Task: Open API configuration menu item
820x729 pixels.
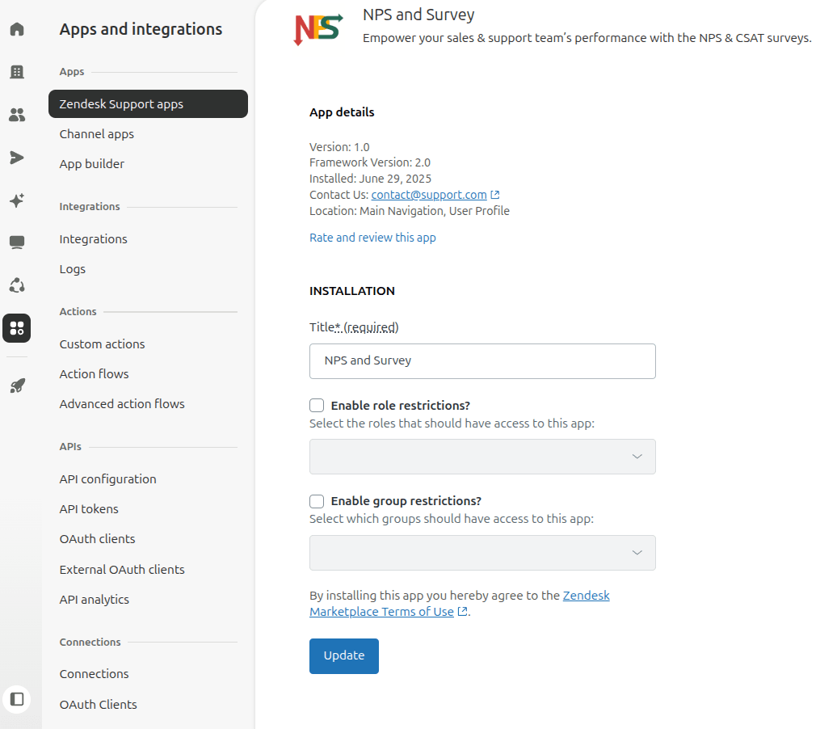Action: [x=108, y=478]
